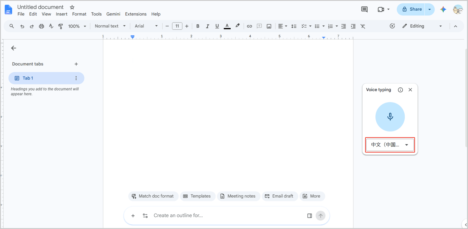Click the Templates chip
Viewport: 468px width, 229px height.
coord(198,196)
